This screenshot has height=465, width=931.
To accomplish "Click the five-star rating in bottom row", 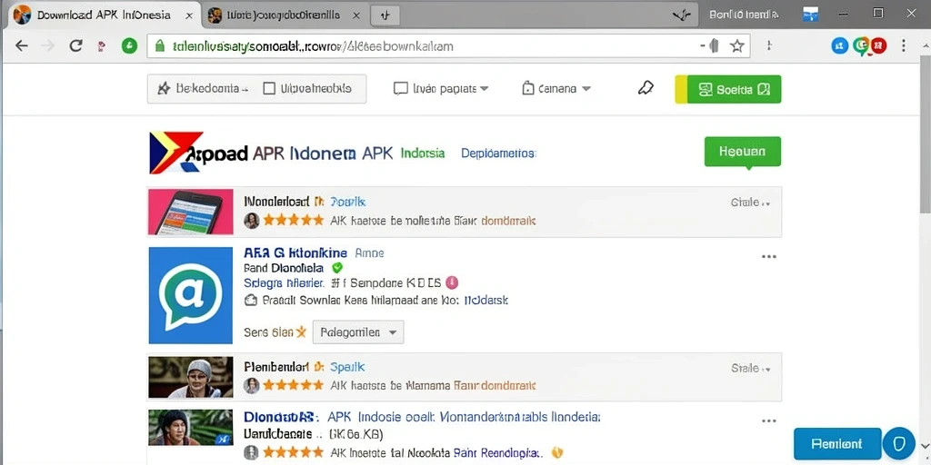I will coord(294,454).
